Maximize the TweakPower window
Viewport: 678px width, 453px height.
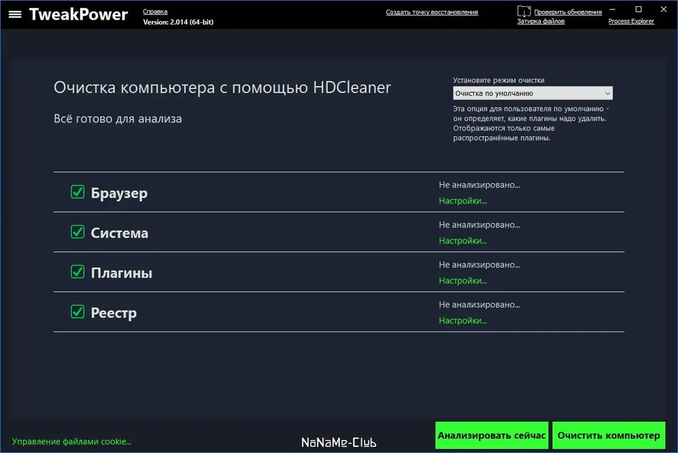[638, 9]
